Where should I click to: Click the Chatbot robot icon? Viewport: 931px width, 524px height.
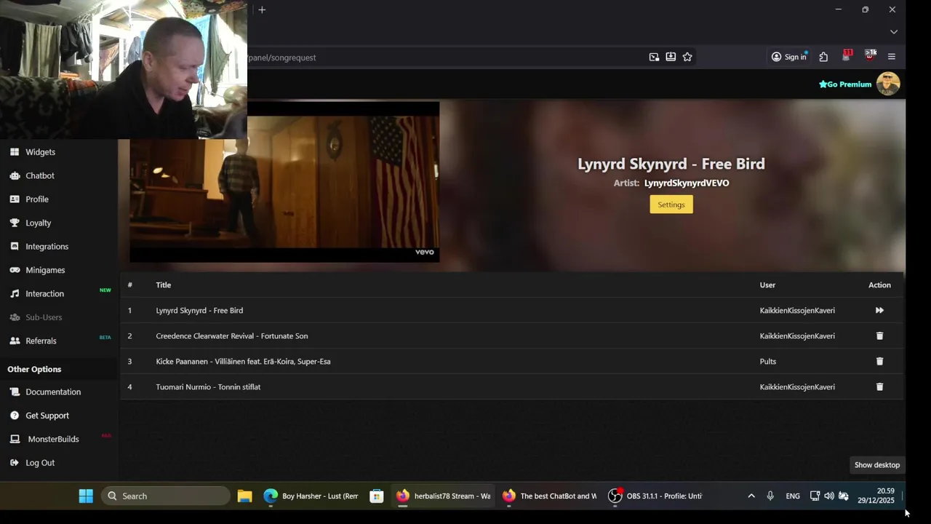coord(15,175)
